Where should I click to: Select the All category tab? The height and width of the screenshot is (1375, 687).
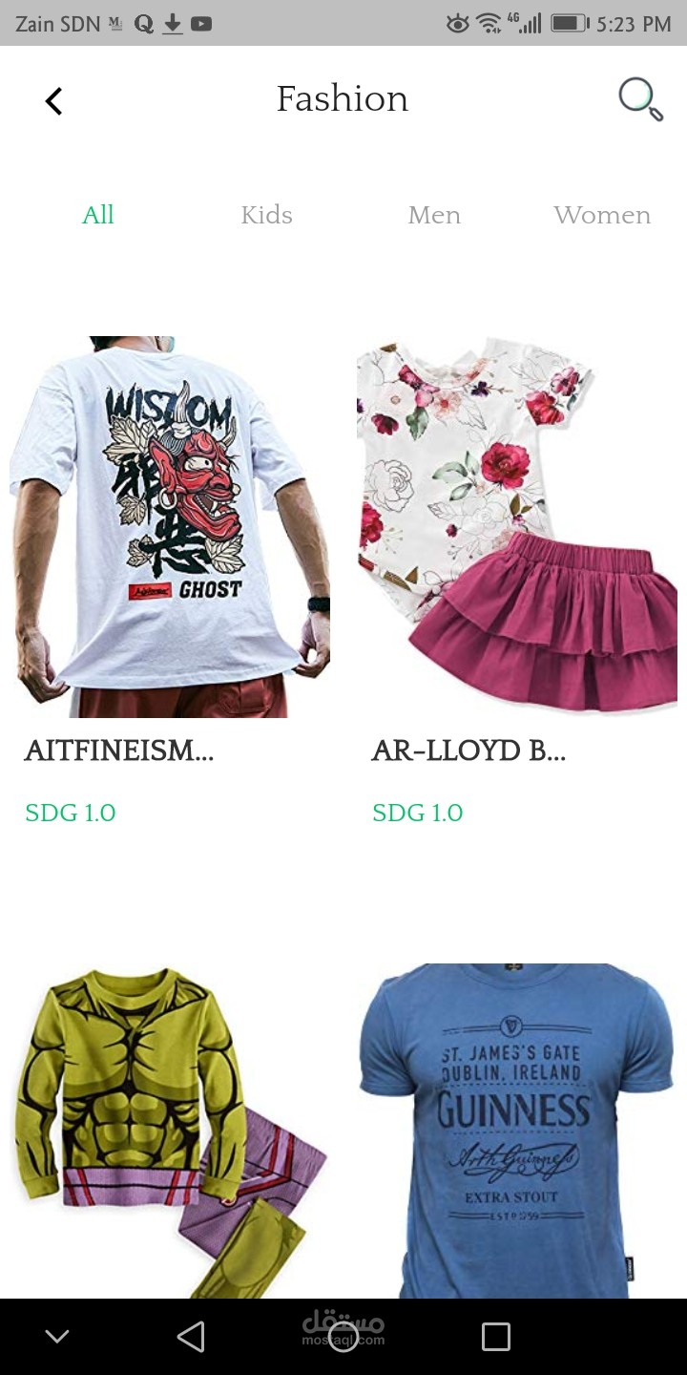(x=98, y=215)
